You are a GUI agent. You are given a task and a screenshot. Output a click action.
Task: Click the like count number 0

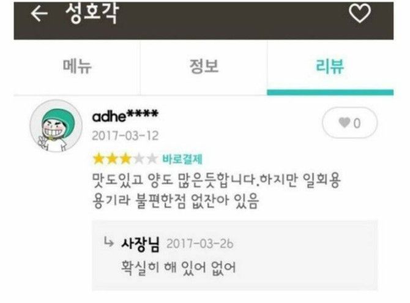pos(357,123)
